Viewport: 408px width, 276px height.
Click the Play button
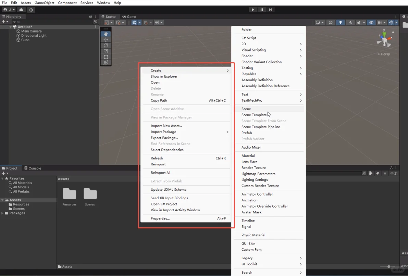(253, 10)
